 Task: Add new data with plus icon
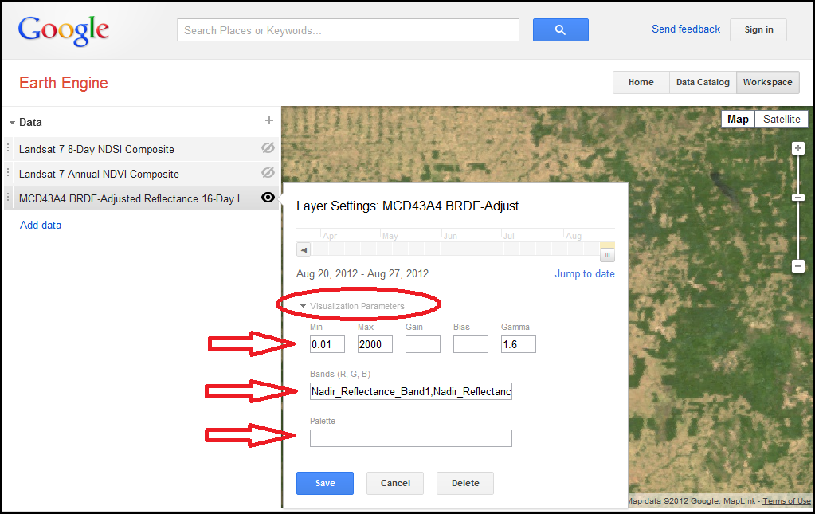pyautogui.click(x=268, y=120)
